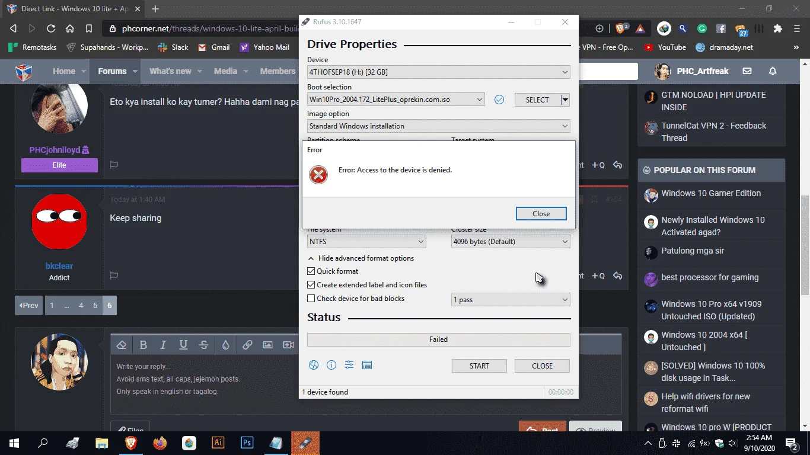The width and height of the screenshot is (810, 455).
Task: Click the SELECT ISO button
Action: tap(537, 100)
